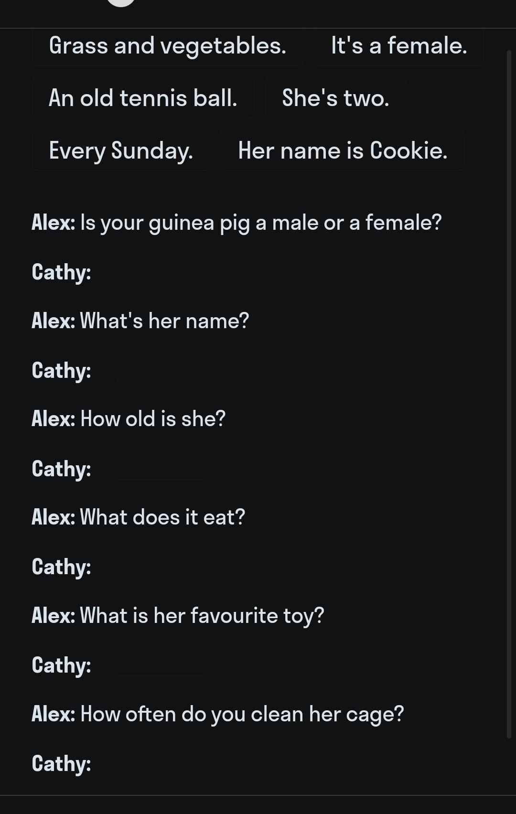This screenshot has width=516, height=814.
Task: Pick the 'An old tennis ball.' answer
Action: point(143,98)
